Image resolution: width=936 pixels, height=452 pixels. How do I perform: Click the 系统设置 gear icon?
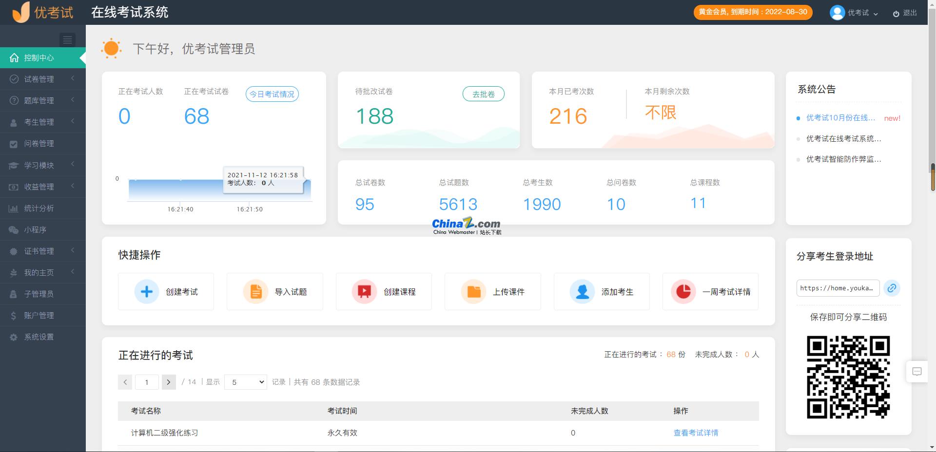click(14, 337)
